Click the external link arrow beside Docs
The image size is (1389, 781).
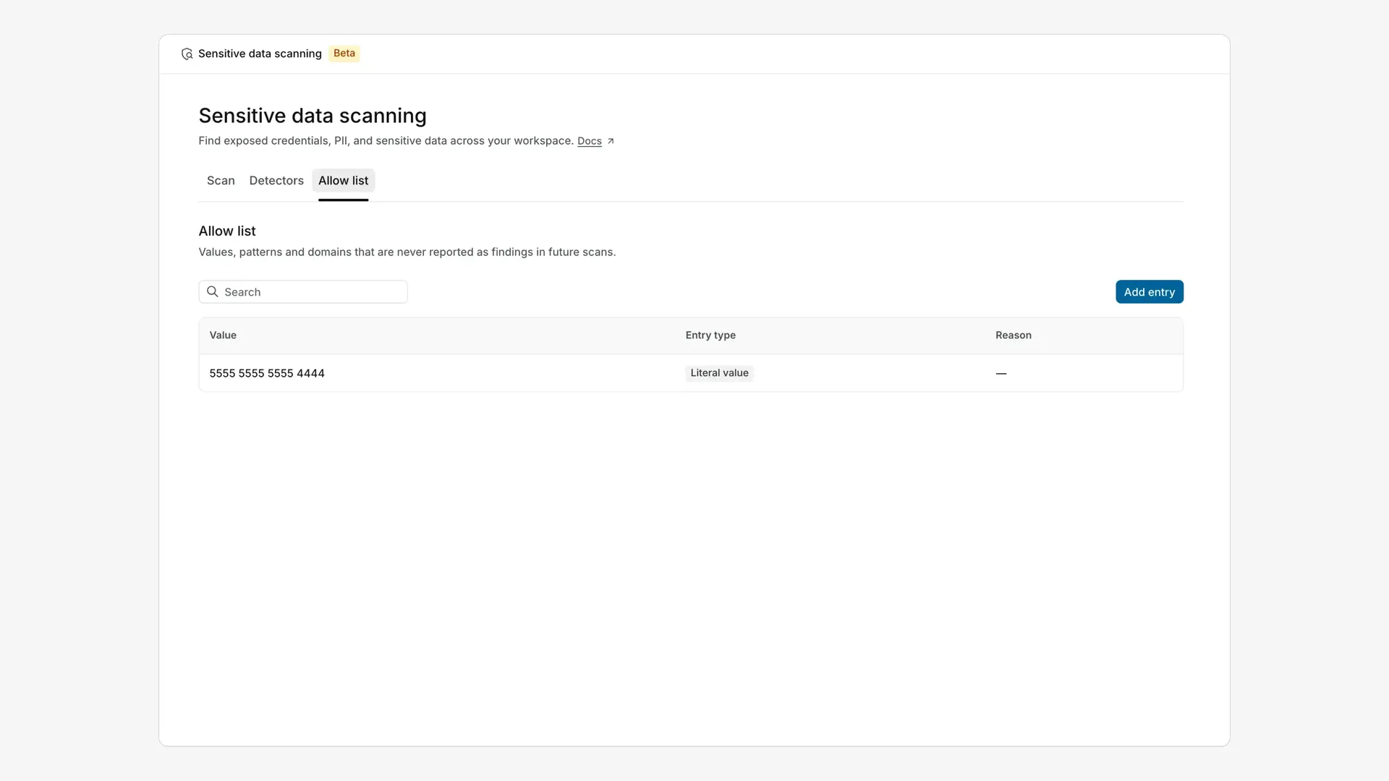(611, 141)
